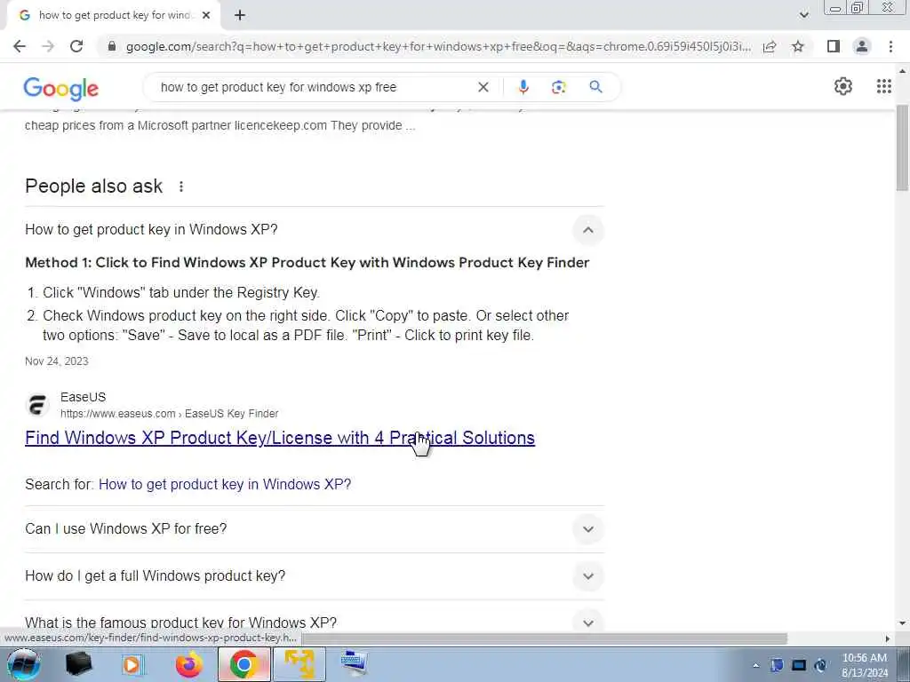The image size is (910, 682).
Task: Go back to the previous page
Action: click(20, 46)
